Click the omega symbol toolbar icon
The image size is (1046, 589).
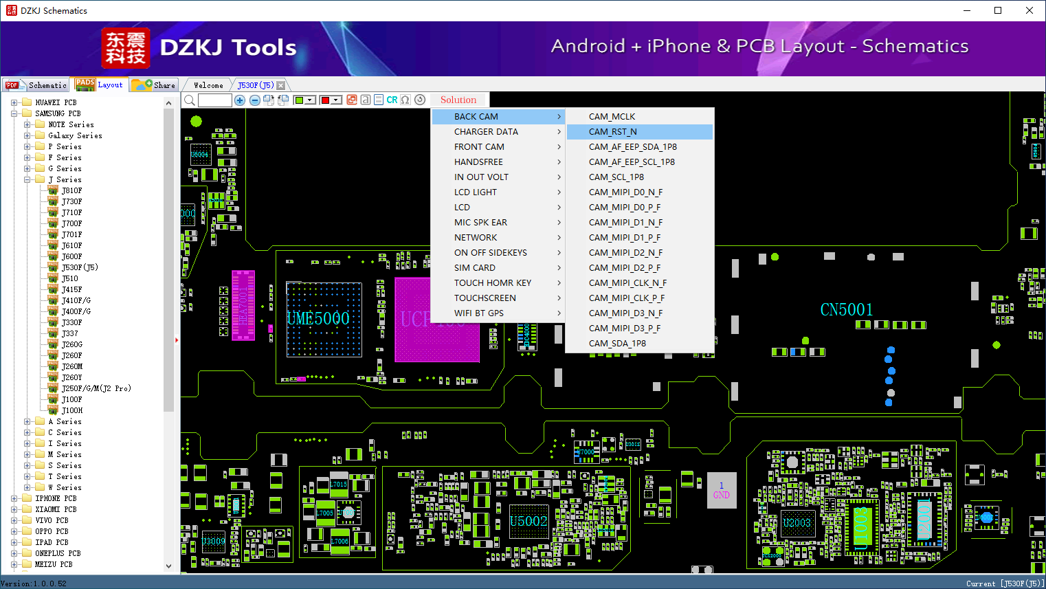click(405, 100)
